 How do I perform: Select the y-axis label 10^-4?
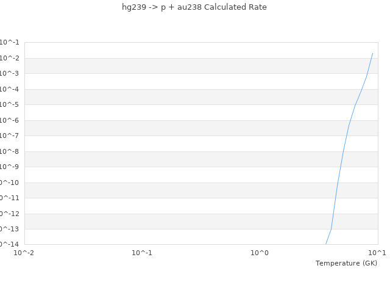tap(9, 89)
